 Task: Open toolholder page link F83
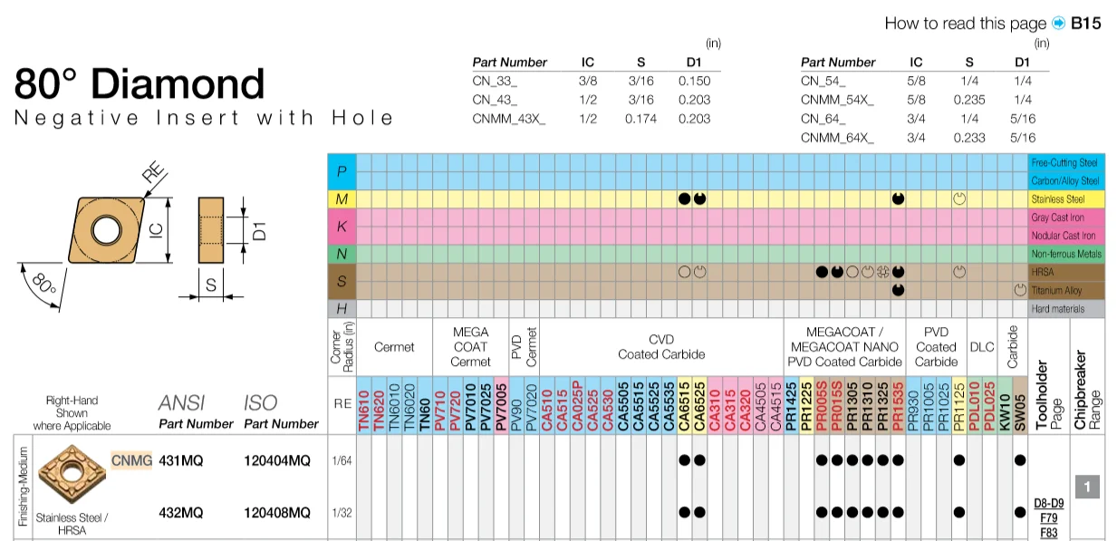pyautogui.click(x=1048, y=533)
